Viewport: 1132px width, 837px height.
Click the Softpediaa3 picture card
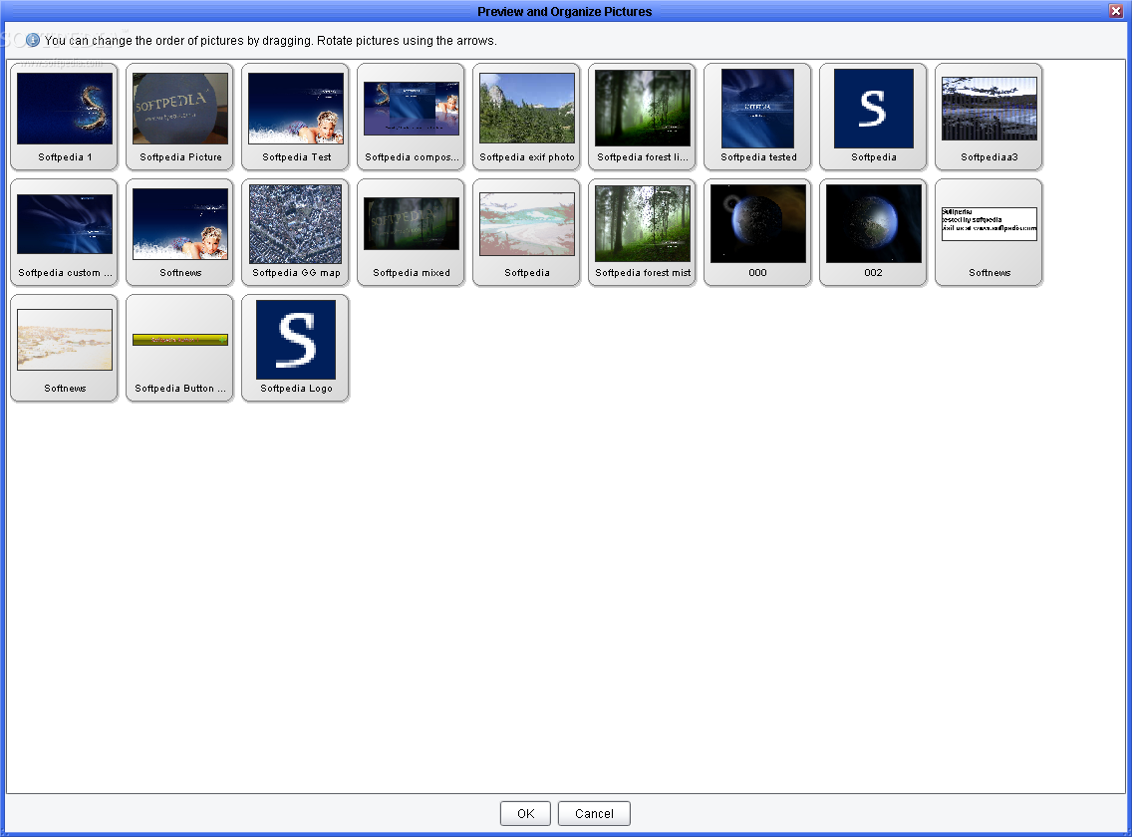coord(989,117)
